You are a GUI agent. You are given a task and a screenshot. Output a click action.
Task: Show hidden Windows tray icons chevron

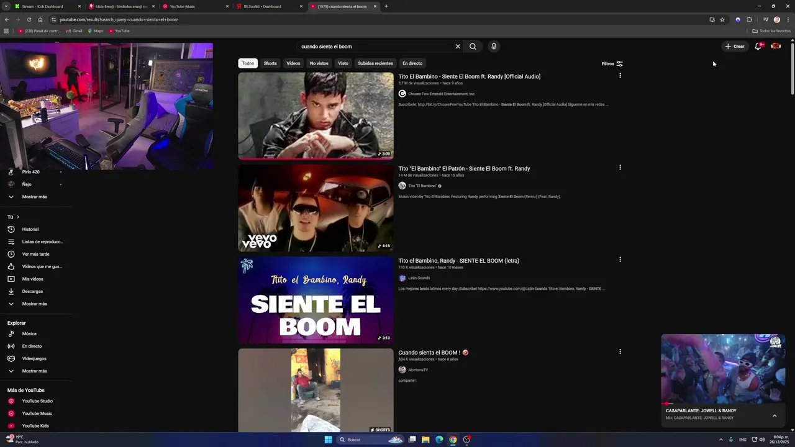[721, 440]
